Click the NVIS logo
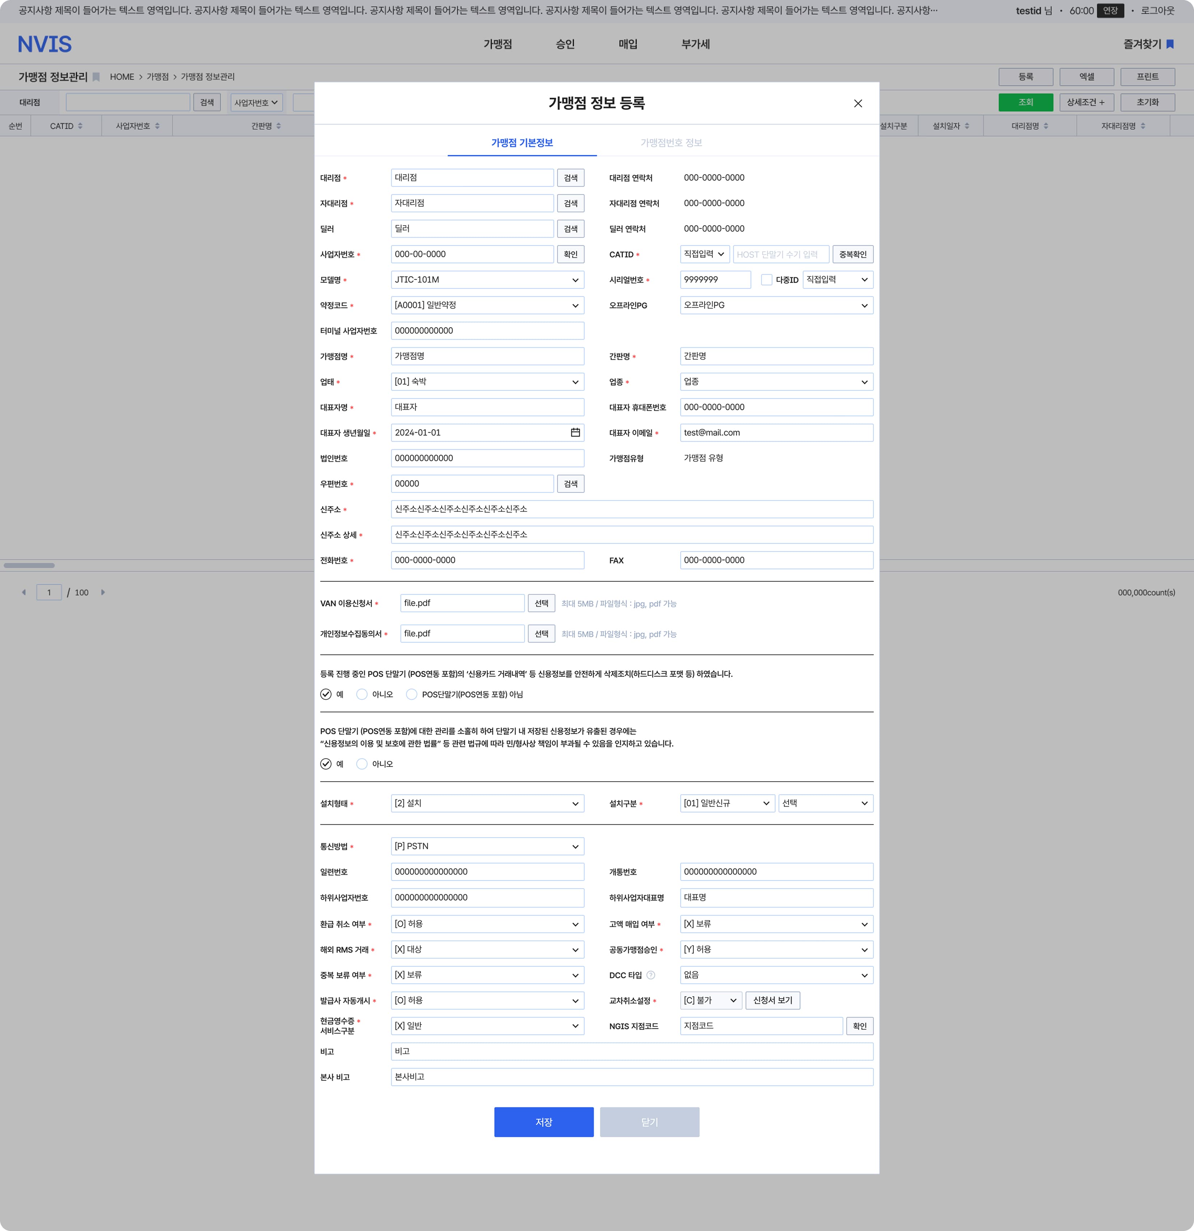 pos(45,44)
